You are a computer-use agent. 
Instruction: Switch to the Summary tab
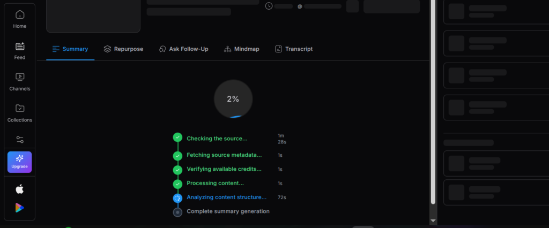[70, 49]
